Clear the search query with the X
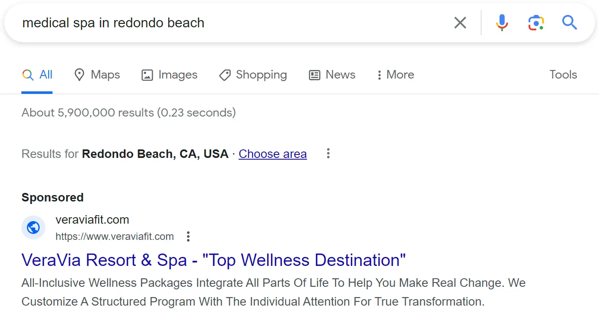Screen dimensions: 599x312 [x=460, y=23]
